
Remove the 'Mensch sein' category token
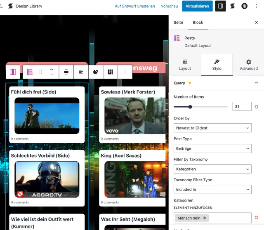pos(205,218)
